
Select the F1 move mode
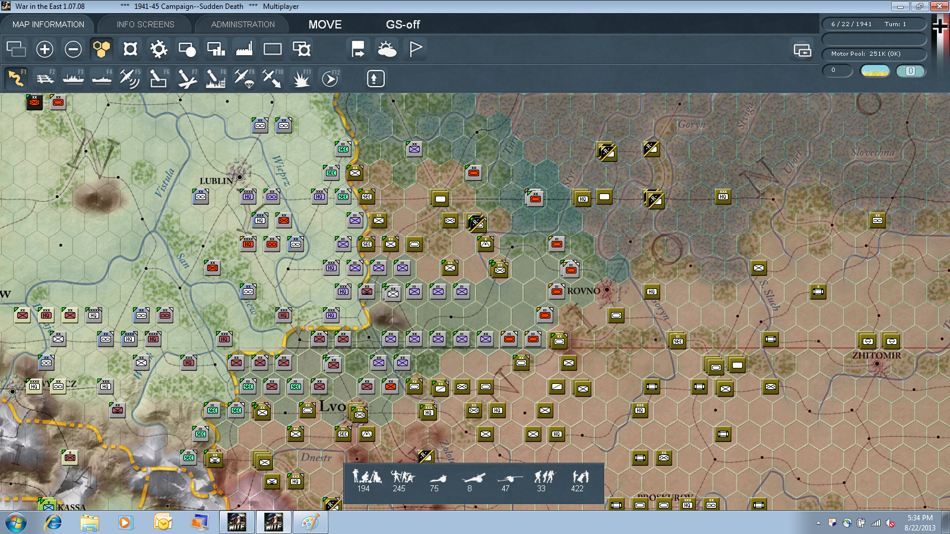coord(16,78)
